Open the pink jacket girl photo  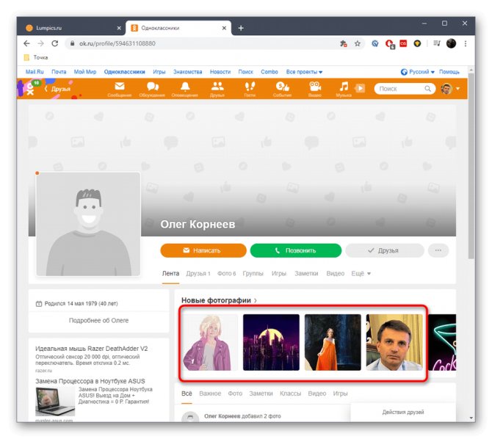pyautogui.click(x=209, y=342)
